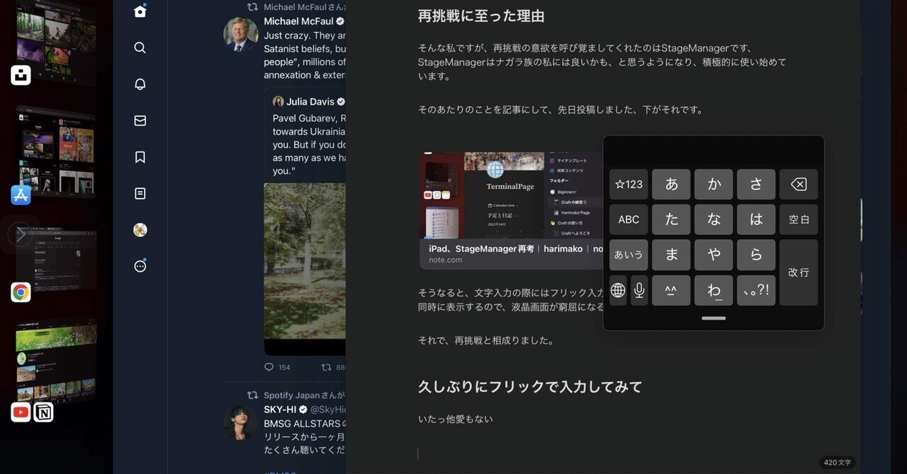Screen dimensions: 907x474
Task: Switch to ABC Latin input
Action: [629, 219]
